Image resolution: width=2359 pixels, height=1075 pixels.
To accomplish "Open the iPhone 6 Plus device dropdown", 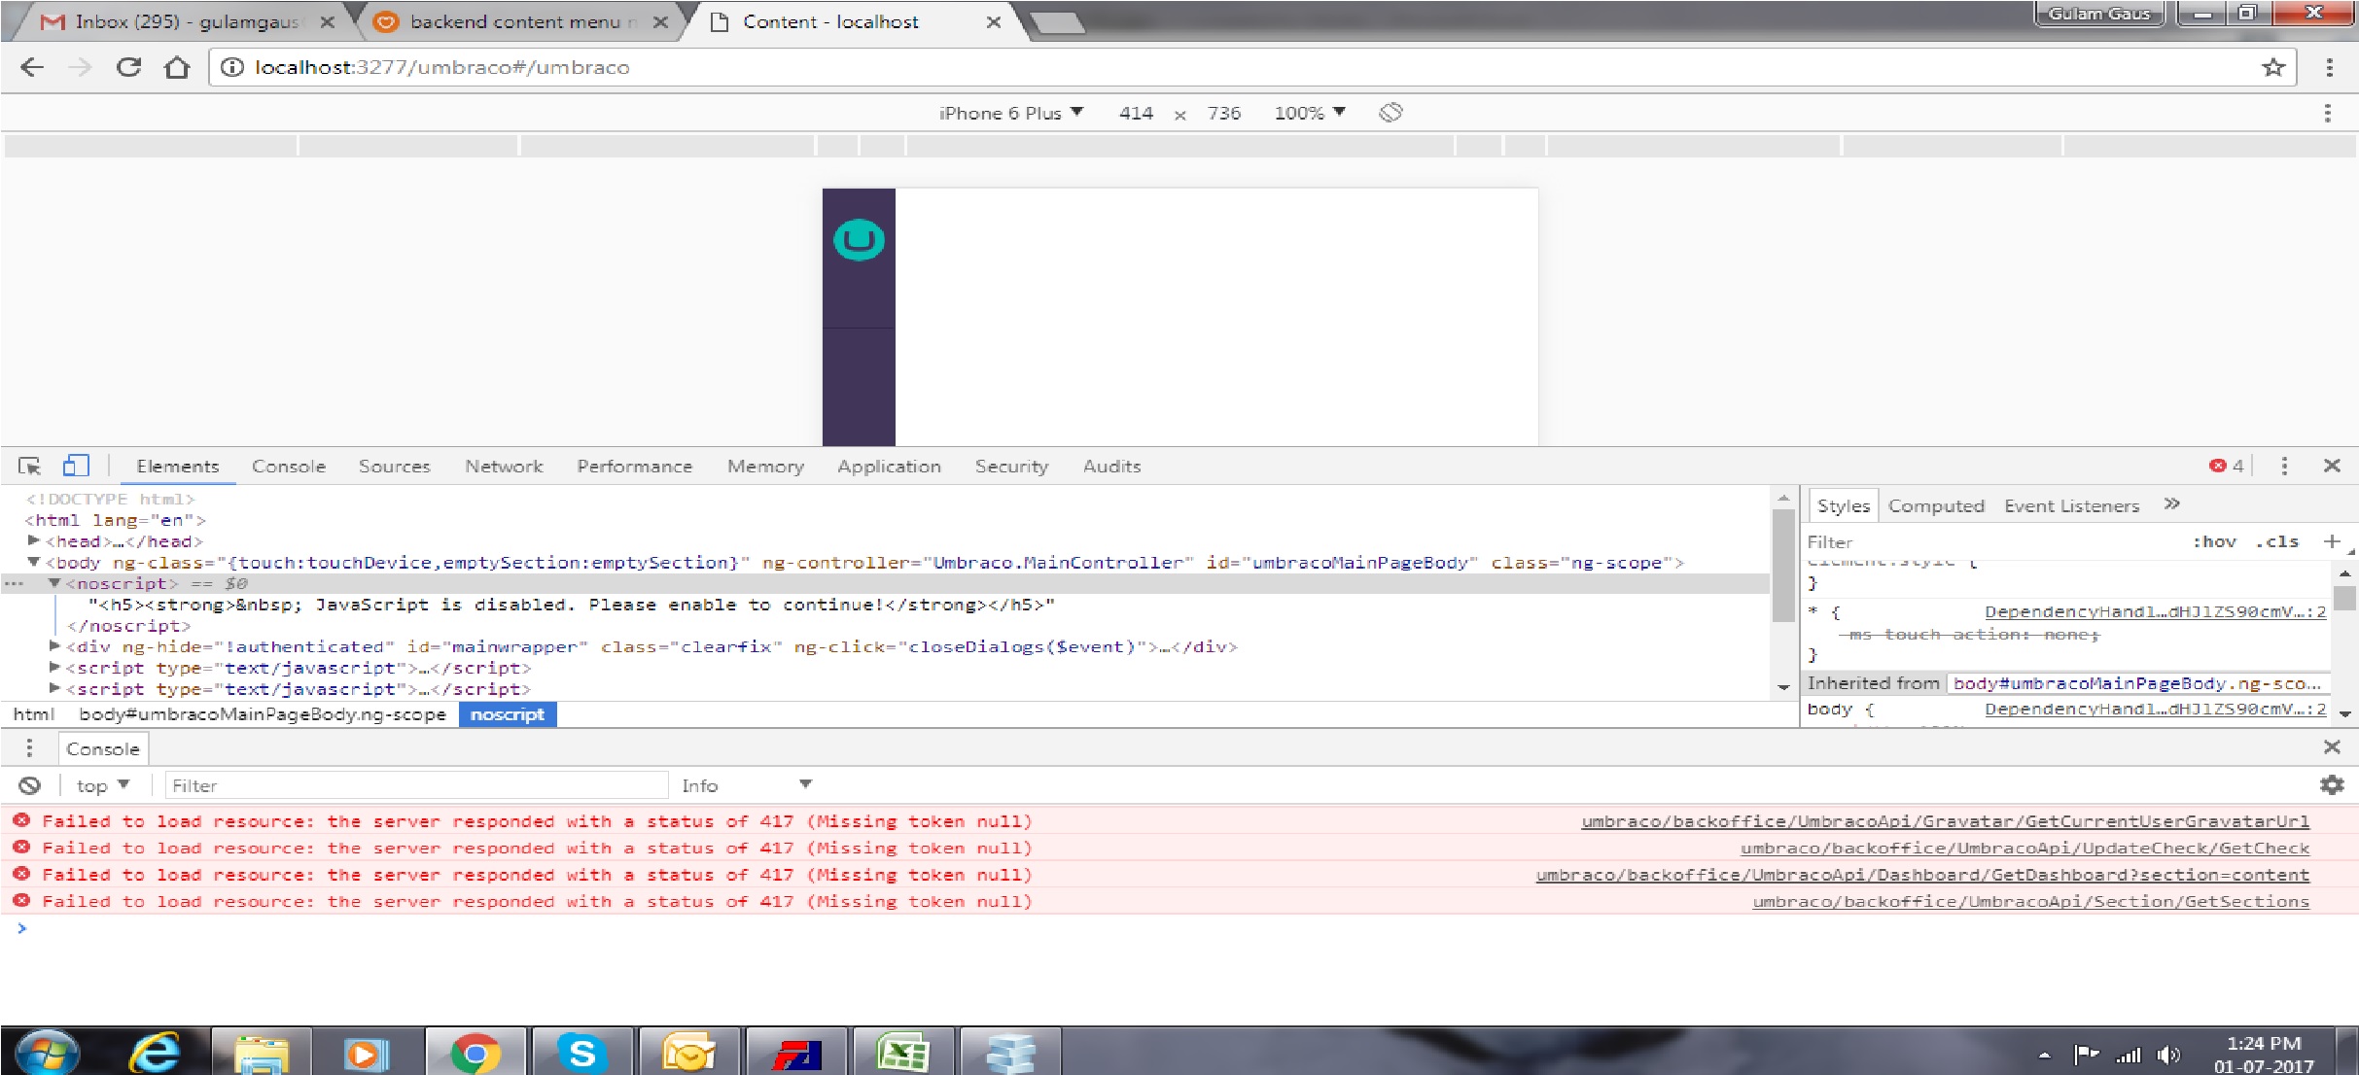I will 1010,113.
